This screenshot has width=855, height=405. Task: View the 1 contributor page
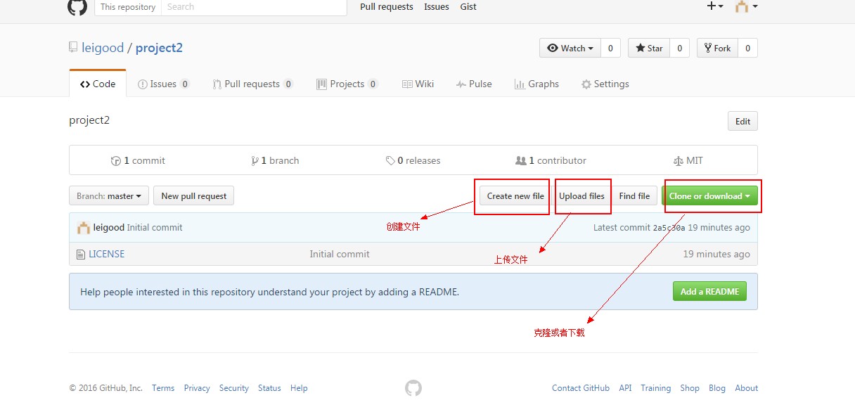coord(551,160)
